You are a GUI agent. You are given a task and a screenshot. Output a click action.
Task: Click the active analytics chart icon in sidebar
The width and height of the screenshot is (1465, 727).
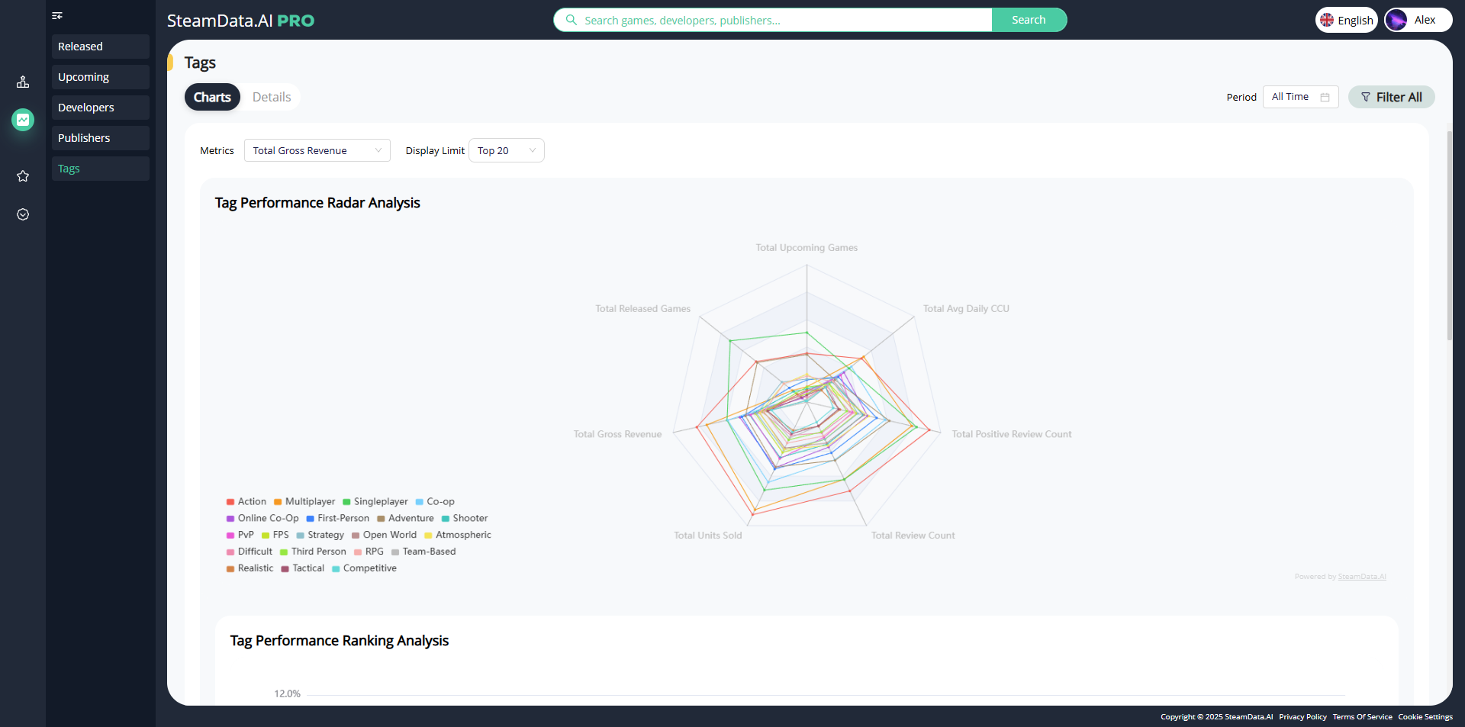[x=23, y=120]
